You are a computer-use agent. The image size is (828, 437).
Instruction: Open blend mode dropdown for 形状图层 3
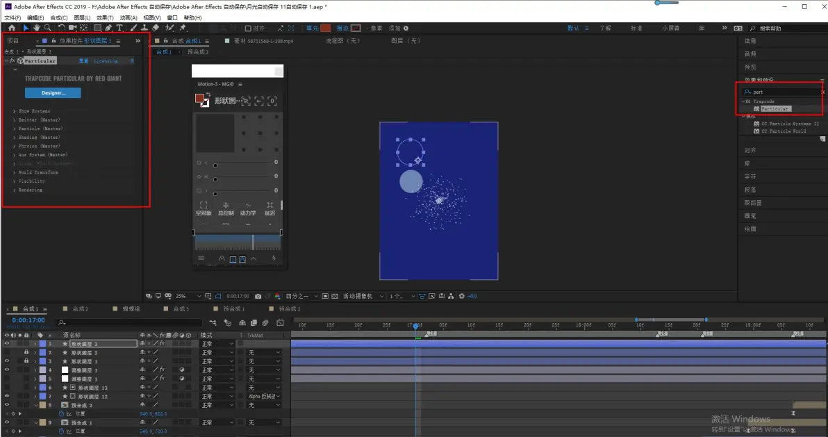tap(217, 343)
